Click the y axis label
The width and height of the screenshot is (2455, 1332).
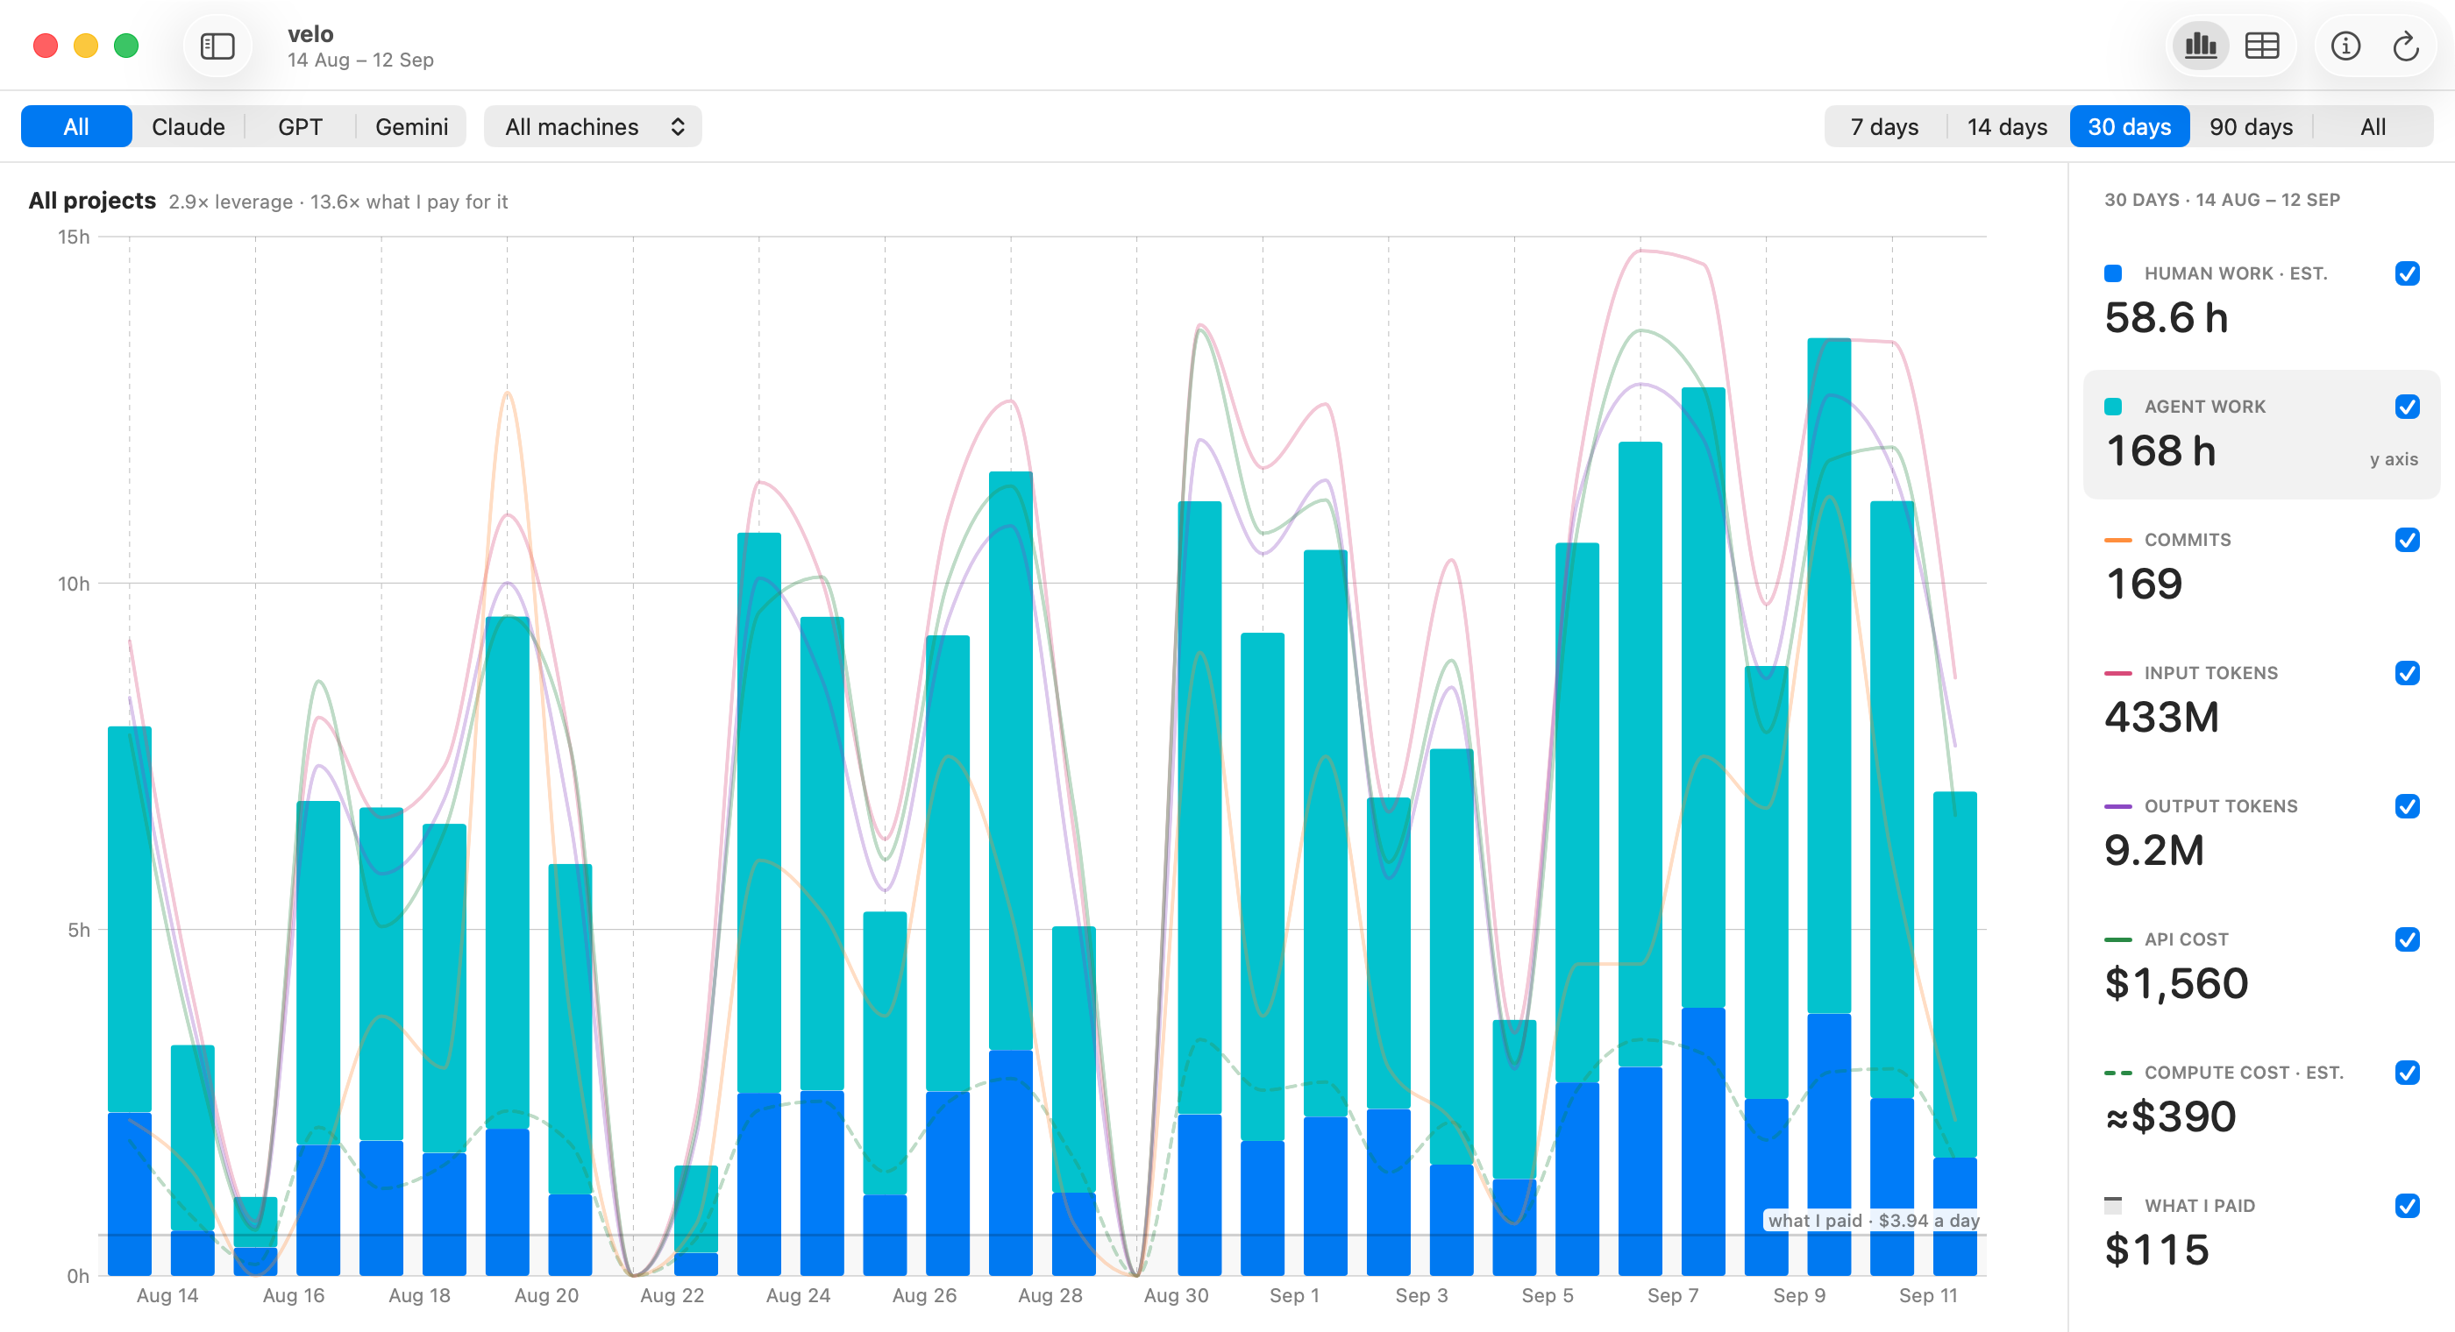2393,459
